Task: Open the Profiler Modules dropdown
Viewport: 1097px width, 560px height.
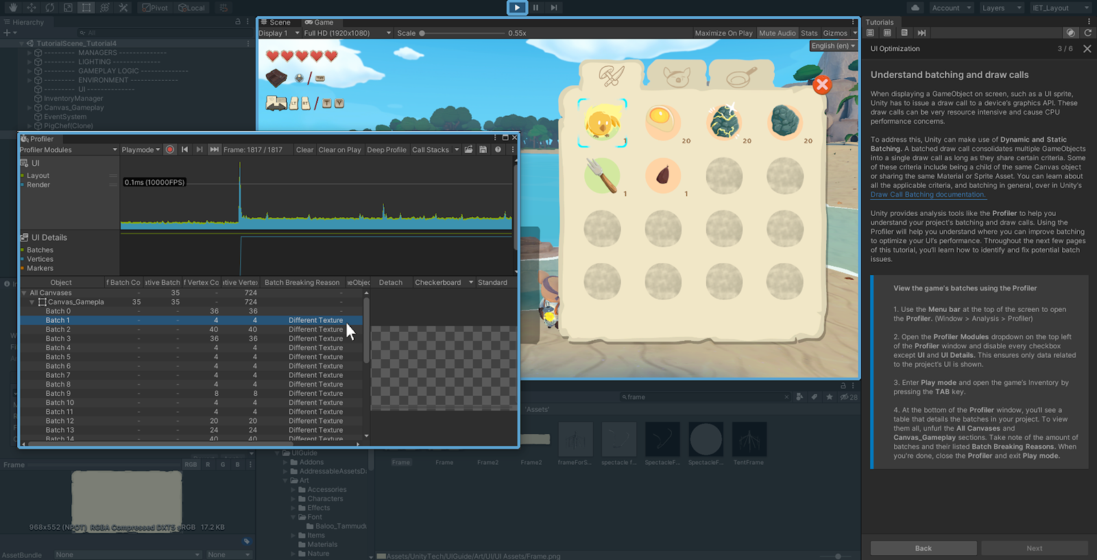Action: tap(69, 149)
